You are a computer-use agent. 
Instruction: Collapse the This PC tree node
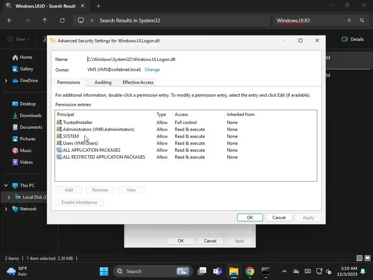tap(6, 185)
